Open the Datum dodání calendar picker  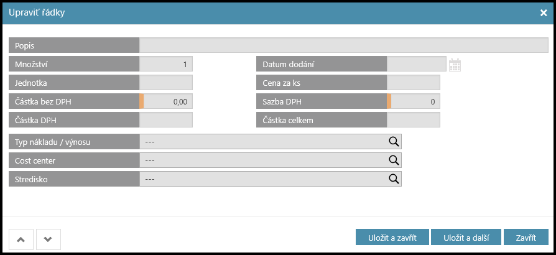coord(455,64)
